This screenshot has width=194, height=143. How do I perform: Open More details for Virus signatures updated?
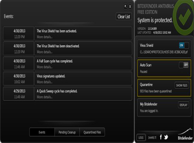click(45, 82)
